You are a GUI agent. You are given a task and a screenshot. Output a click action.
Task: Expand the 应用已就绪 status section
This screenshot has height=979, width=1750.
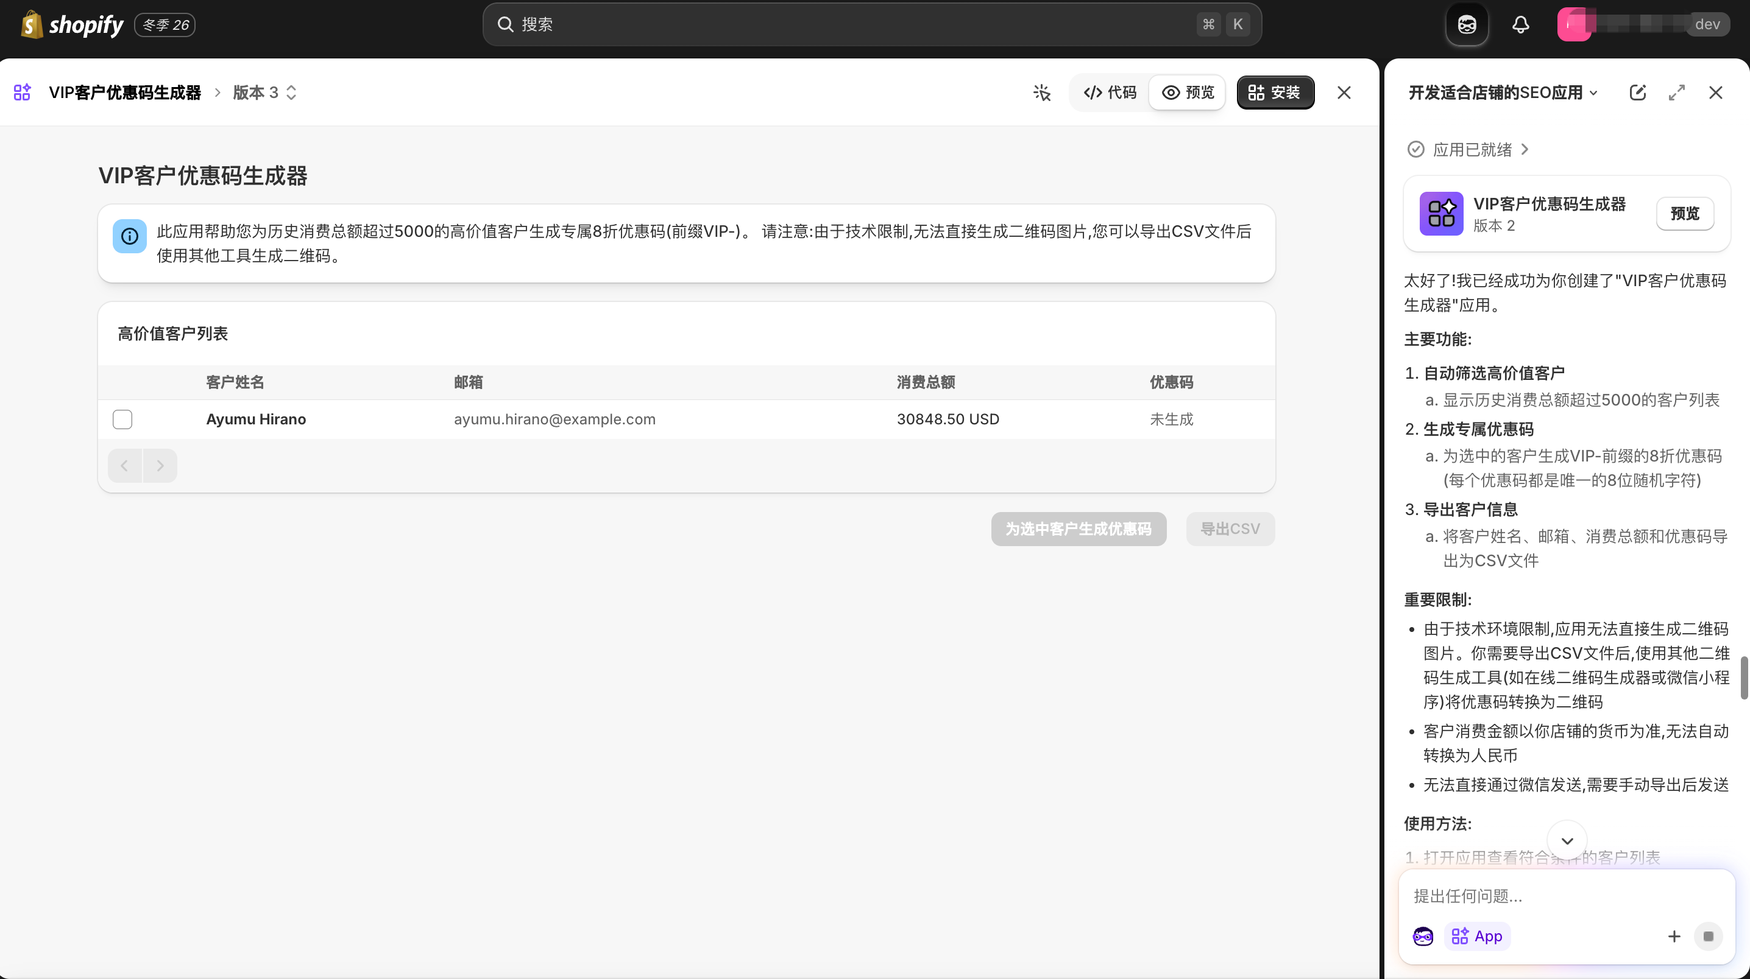point(1468,149)
